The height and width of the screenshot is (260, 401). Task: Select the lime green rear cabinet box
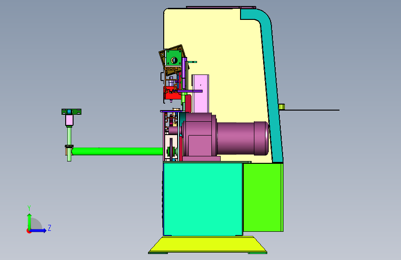(263, 197)
